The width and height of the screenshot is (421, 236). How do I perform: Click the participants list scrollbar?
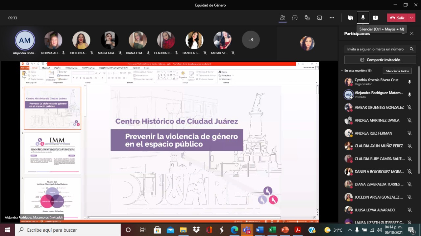pos(419,131)
